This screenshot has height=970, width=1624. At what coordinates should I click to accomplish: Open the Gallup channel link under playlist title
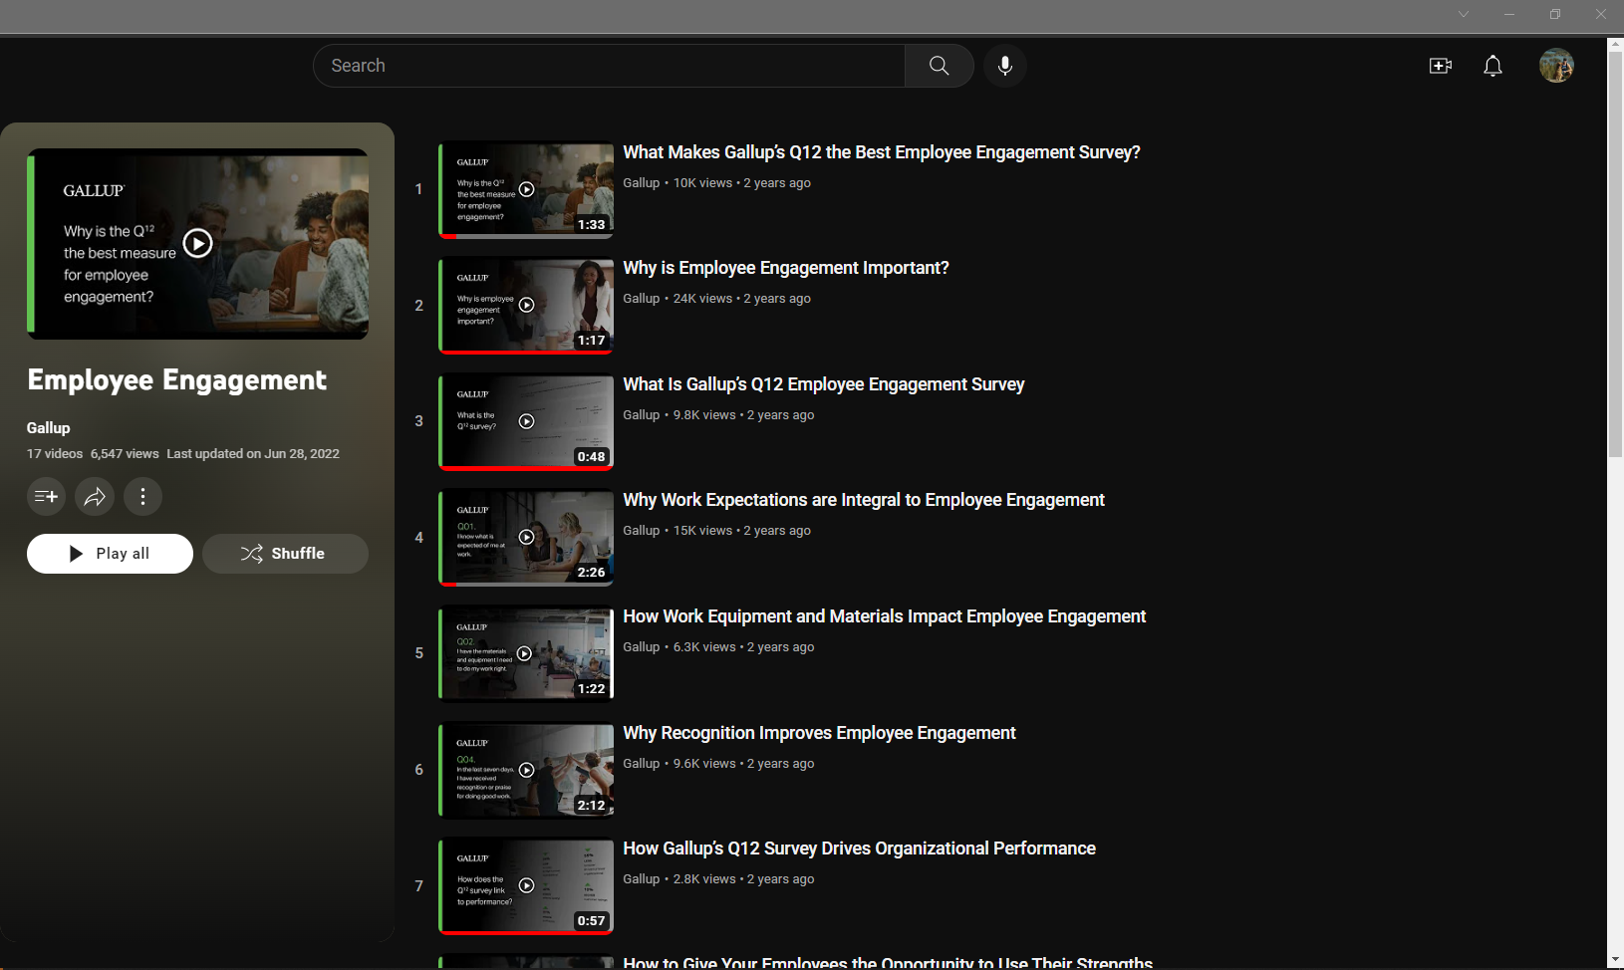48,427
